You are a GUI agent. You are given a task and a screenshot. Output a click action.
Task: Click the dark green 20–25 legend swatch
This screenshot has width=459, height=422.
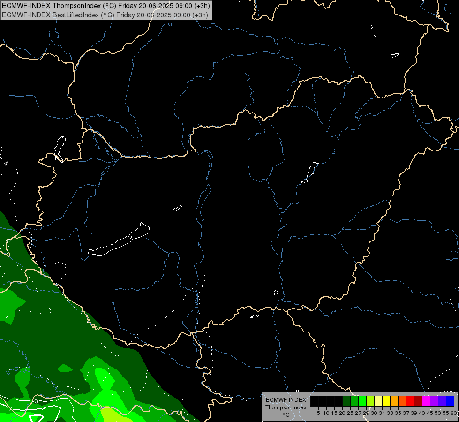coord(346,401)
